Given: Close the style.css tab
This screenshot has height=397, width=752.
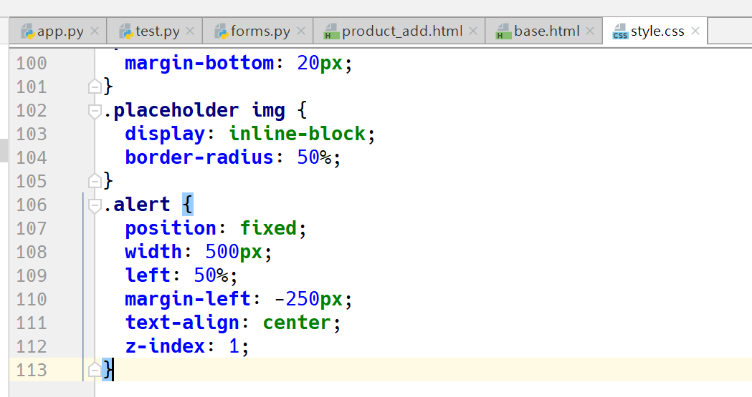Looking at the screenshot, I should click(695, 31).
